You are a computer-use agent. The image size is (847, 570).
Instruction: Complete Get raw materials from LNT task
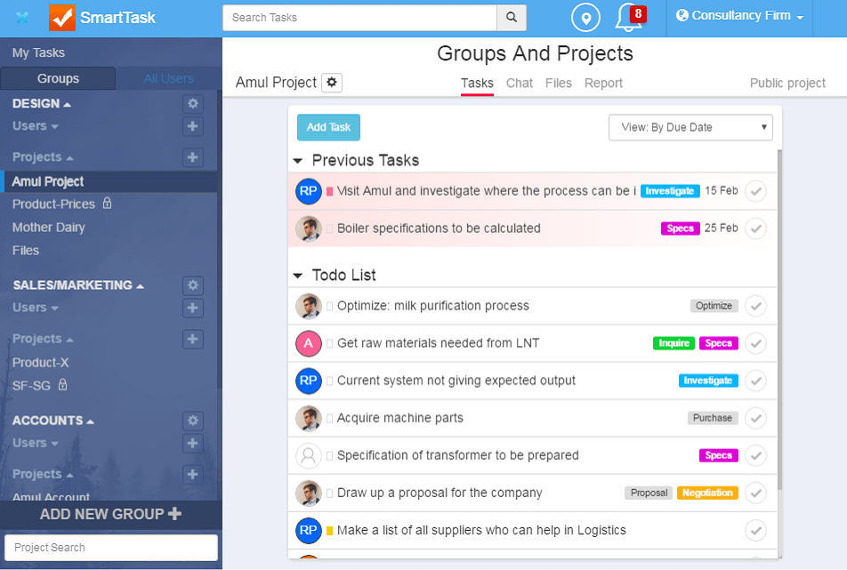755,343
